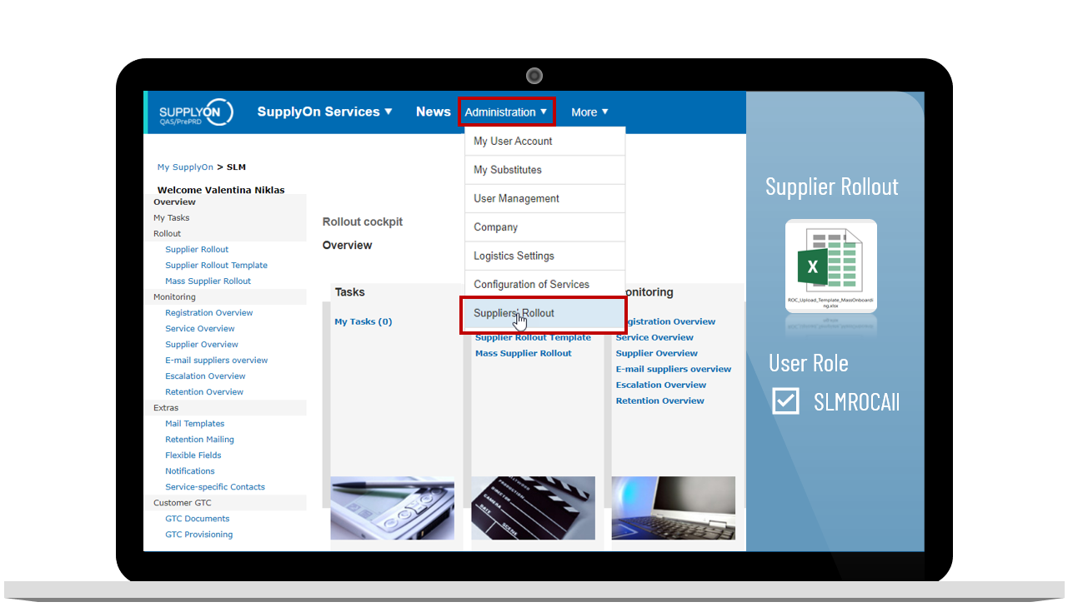Select the Customer GTC sidebar section
The height and width of the screenshot is (607, 1073).
[x=183, y=503]
